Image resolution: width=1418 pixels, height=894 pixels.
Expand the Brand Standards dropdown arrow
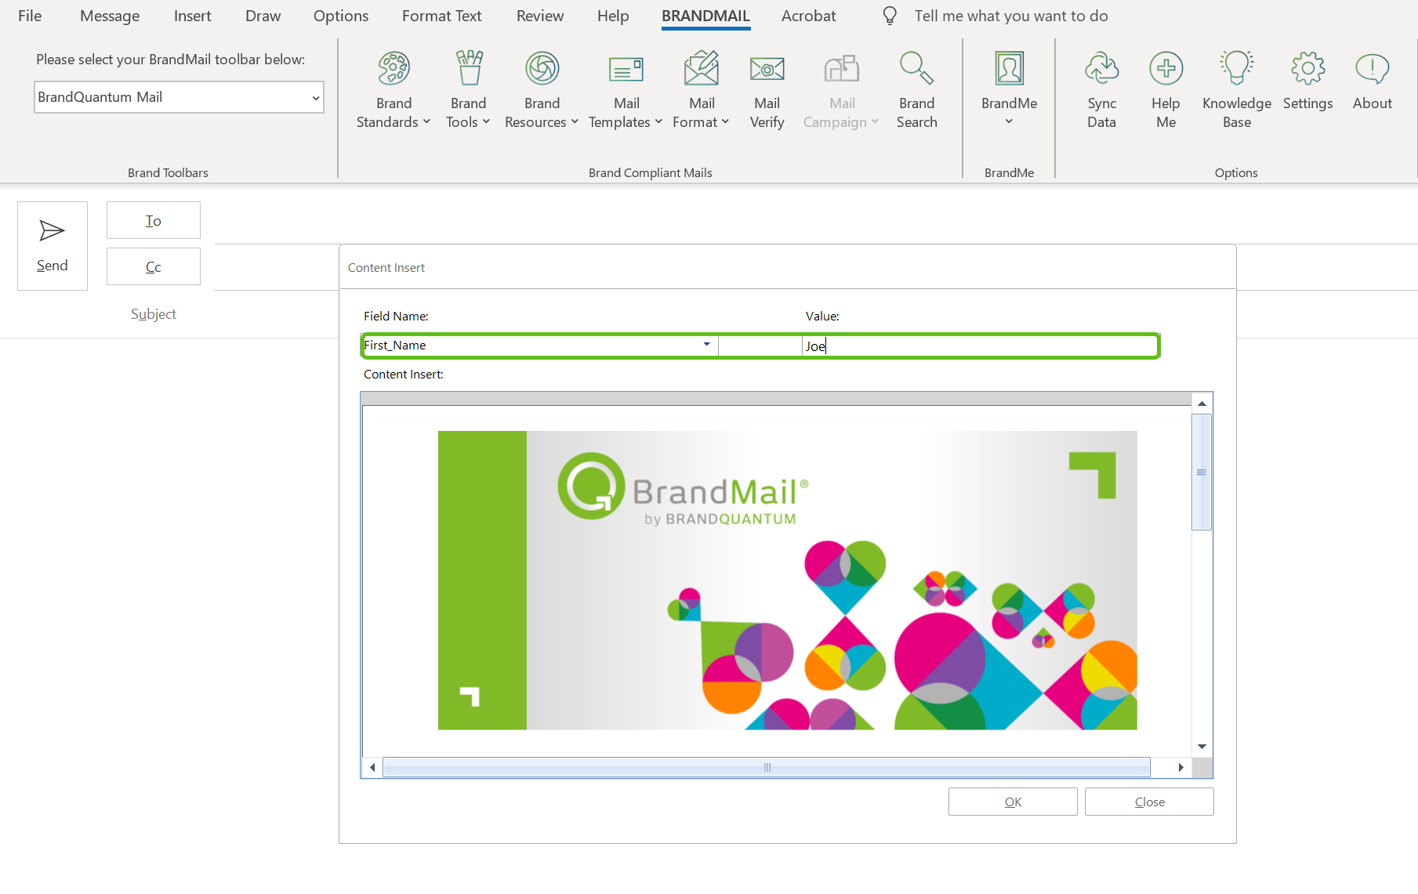(x=426, y=121)
